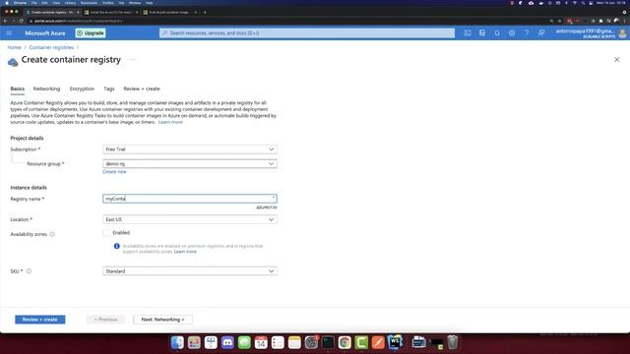Open a new Chrome tab

[x=205, y=12]
